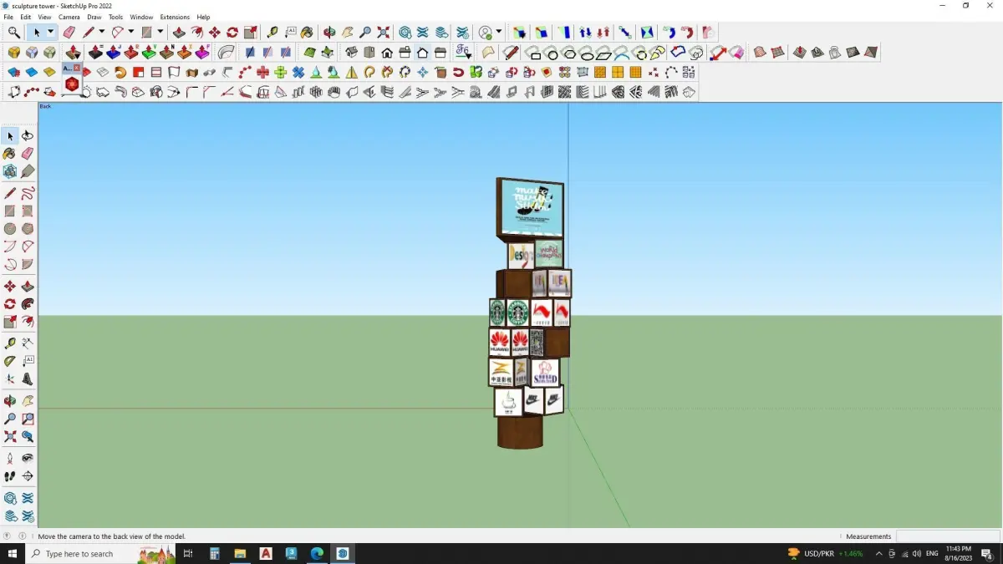
Task: Open Task View from taskbar
Action: (188, 553)
